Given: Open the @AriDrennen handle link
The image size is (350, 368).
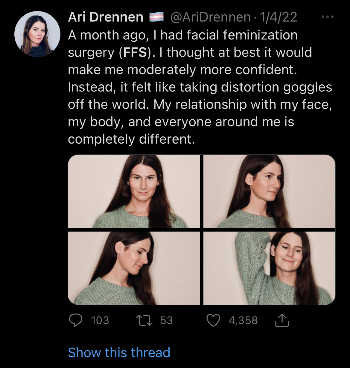Looking at the screenshot, I should pyautogui.click(x=210, y=17).
